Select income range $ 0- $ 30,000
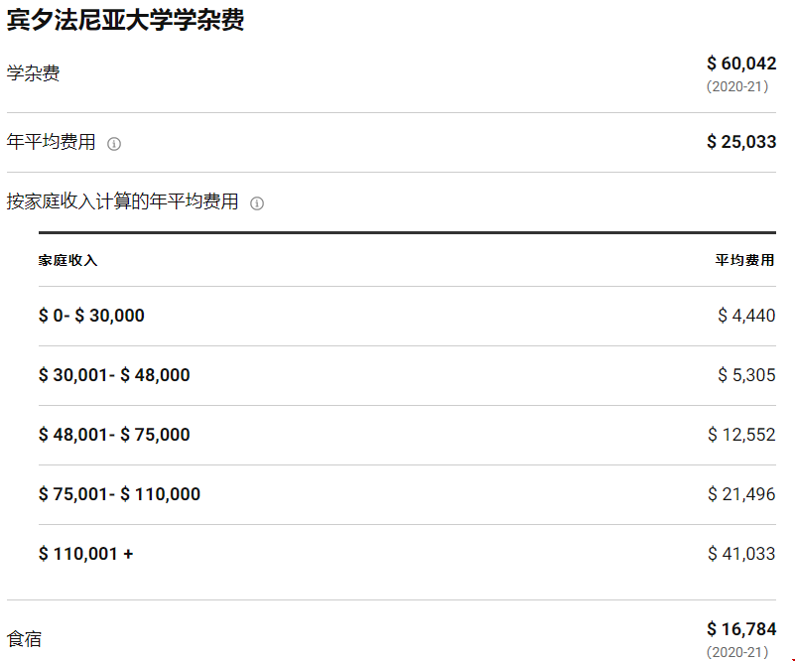Image resolution: width=795 pixels, height=661 pixels. [91, 316]
